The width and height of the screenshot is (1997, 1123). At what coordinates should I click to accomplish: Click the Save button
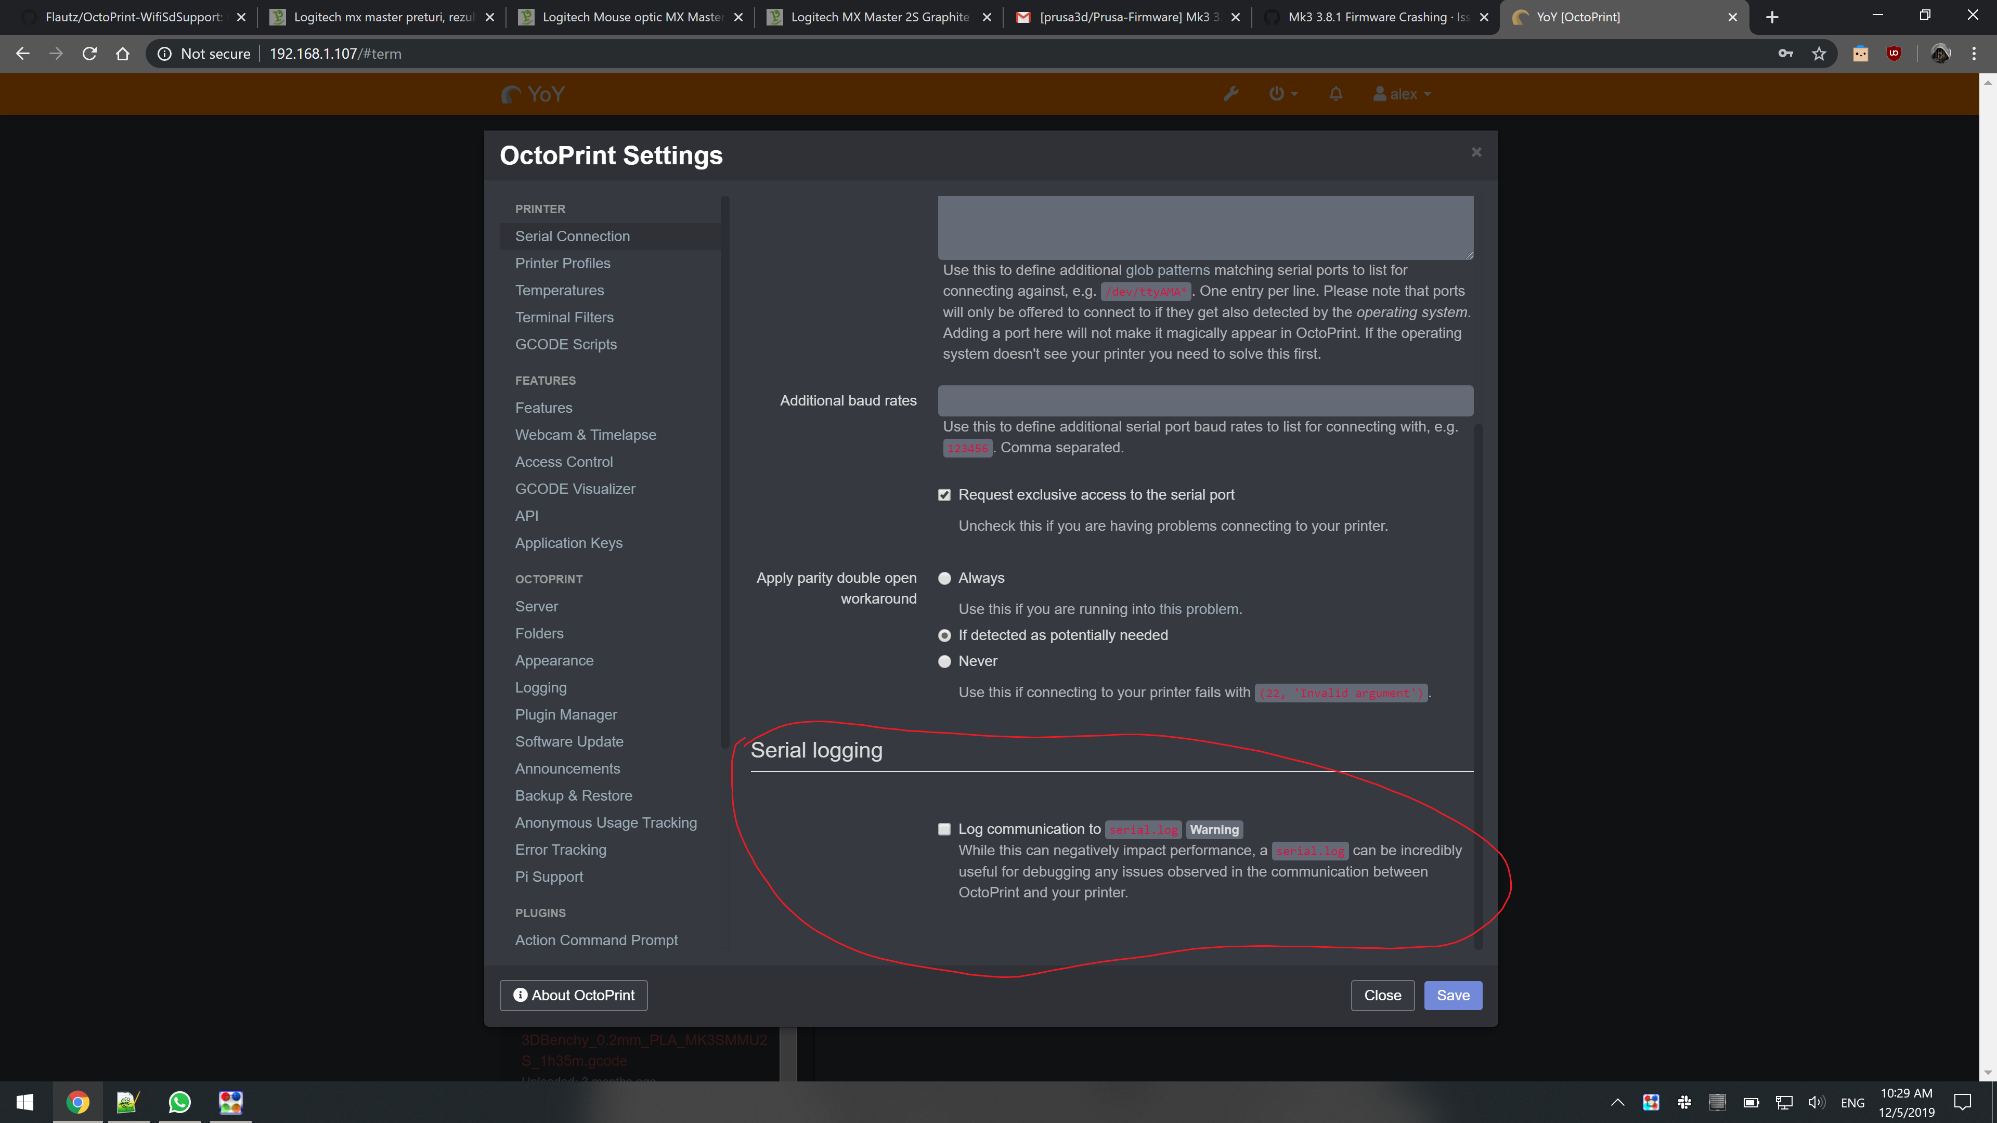point(1453,996)
